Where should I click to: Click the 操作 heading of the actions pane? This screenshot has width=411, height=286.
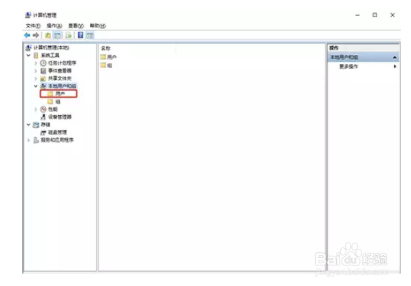(x=334, y=48)
